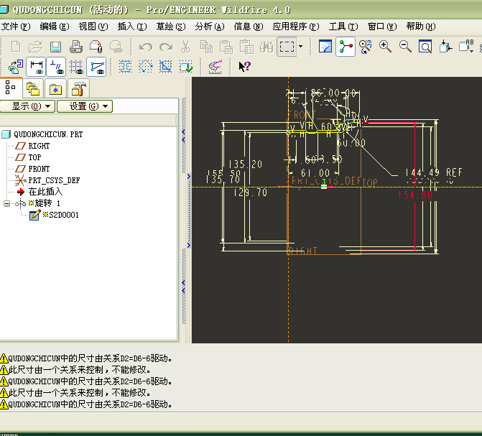Click the red 154.80 dimension in sketch
The image size is (482, 436).
[415, 195]
